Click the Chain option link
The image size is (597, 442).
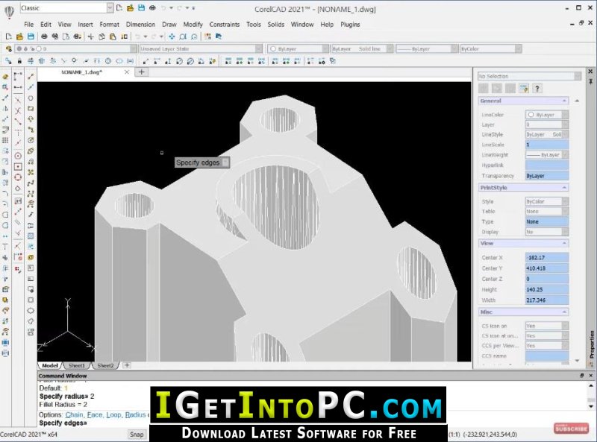point(74,414)
